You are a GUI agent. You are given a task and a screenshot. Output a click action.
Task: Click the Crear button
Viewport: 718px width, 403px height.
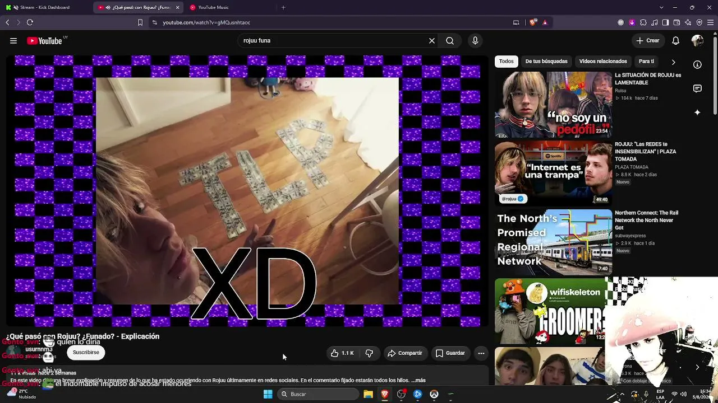(648, 40)
